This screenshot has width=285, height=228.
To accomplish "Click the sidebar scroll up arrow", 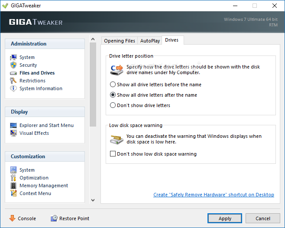I will pos(93,39).
